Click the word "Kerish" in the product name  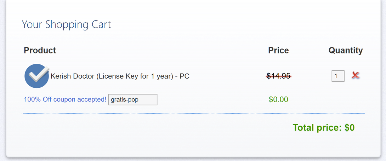[x=60, y=76]
